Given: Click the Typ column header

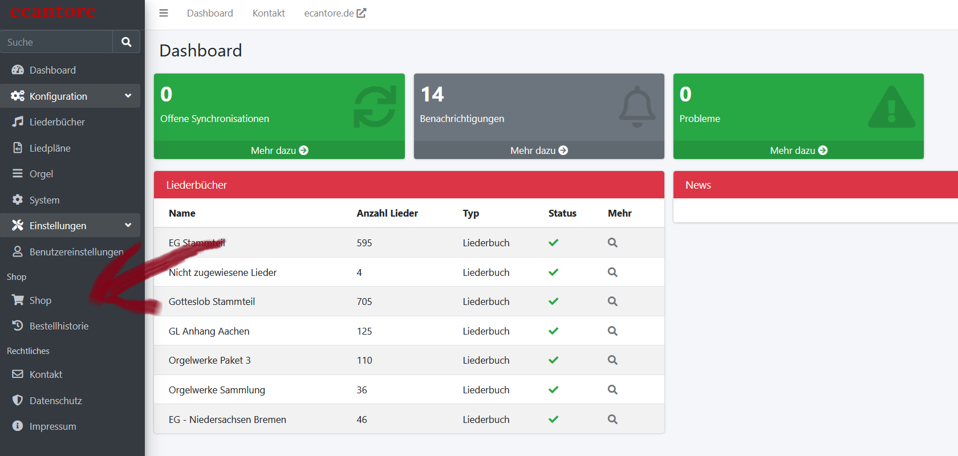Looking at the screenshot, I should coord(470,213).
